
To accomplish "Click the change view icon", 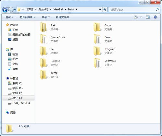I will coord(136,17).
